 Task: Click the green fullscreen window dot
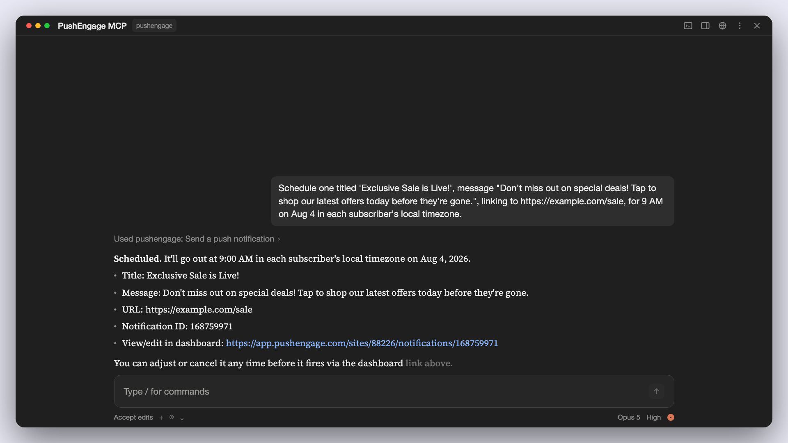[x=47, y=26]
